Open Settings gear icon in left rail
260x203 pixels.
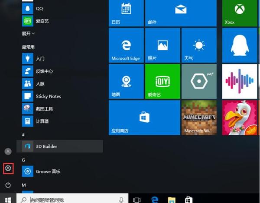(x=8, y=168)
